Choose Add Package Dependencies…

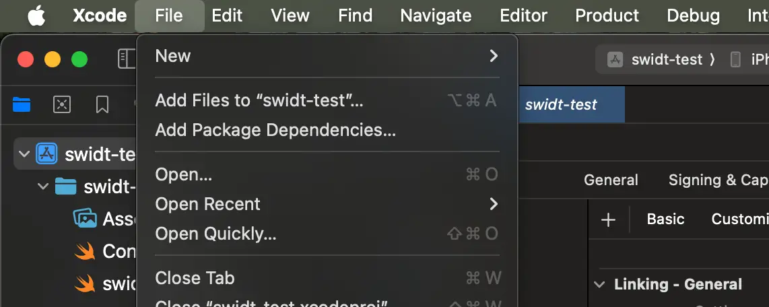point(275,130)
